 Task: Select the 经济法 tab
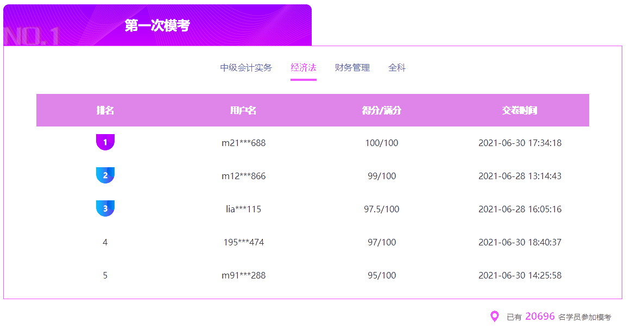coord(303,68)
